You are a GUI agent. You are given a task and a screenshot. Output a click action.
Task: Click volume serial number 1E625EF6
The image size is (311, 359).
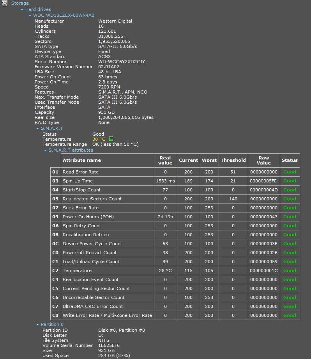(x=109, y=345)
